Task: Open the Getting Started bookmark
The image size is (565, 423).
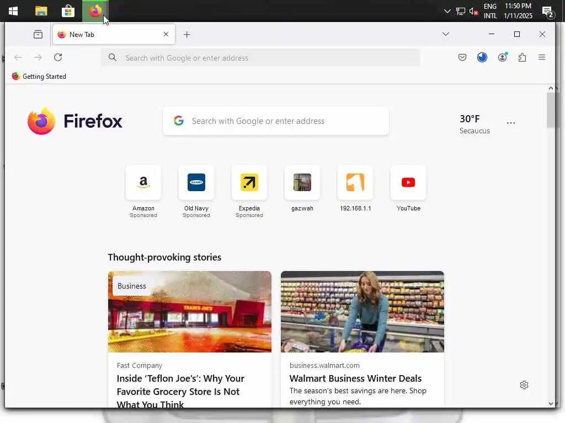Action: pyautogui.click(x=39, y=76)
